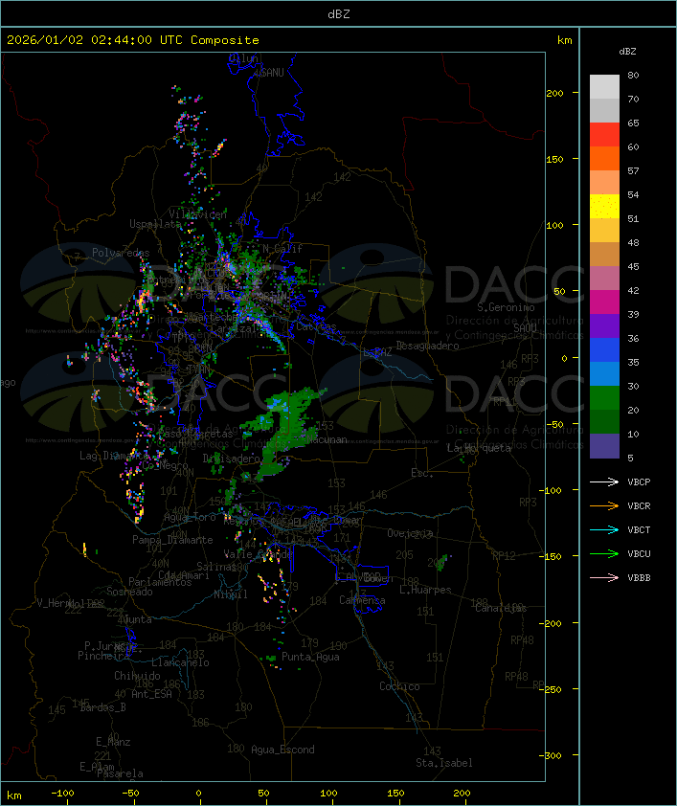The image size is (677, 806).
Task: Pick the orange 57-60 dBZ legend swatch
Action: click(604, 158)
